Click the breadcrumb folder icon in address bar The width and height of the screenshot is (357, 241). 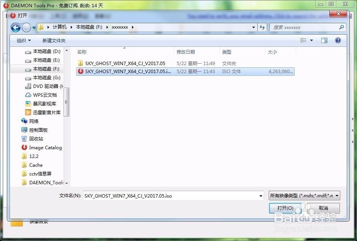(41, 27)
